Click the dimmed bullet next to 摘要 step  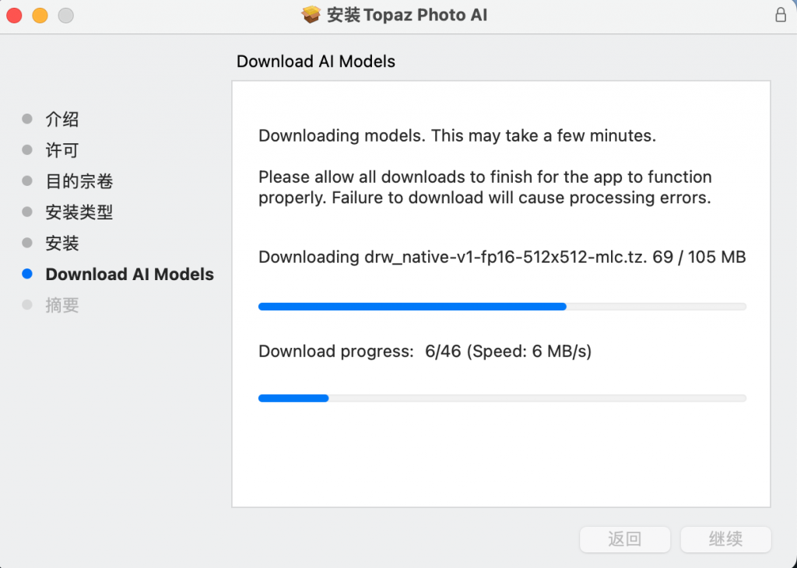click(x=29, y=304)
